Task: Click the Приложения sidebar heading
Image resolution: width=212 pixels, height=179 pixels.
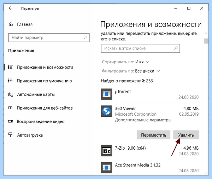Action: [x=21, y=51]
